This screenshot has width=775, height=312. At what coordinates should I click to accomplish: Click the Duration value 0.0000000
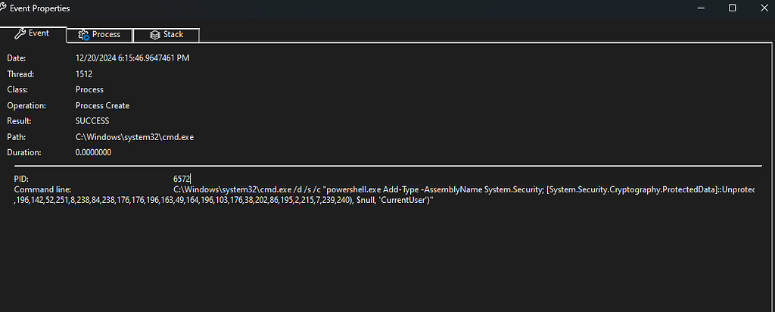point(93,153)
